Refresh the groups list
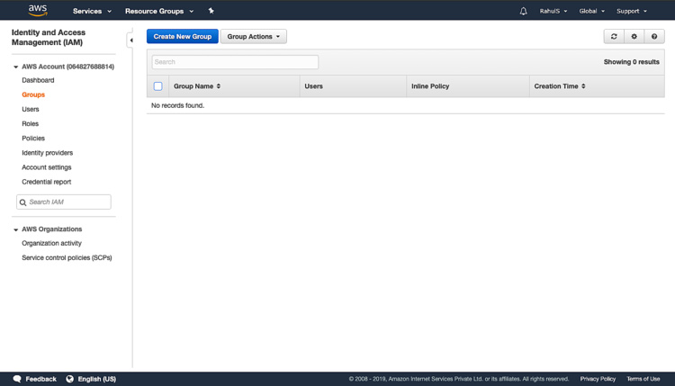Screen dimensions: 675x386 614,37
